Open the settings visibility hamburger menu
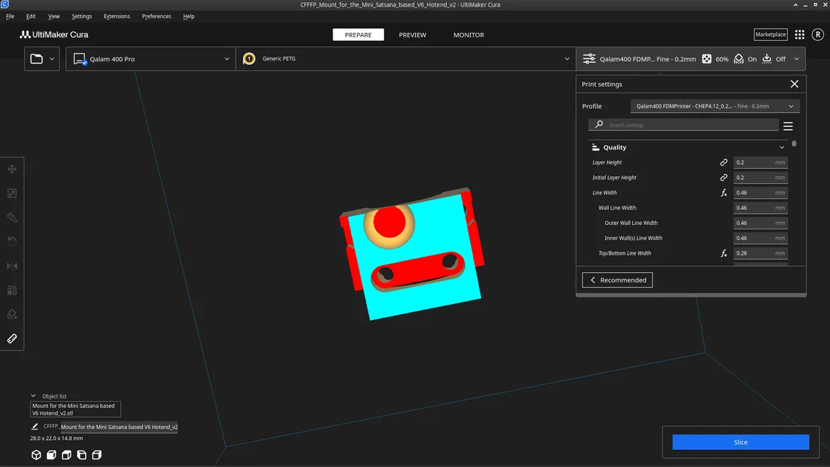Screen dimensions: 830x467 (787, 126)
